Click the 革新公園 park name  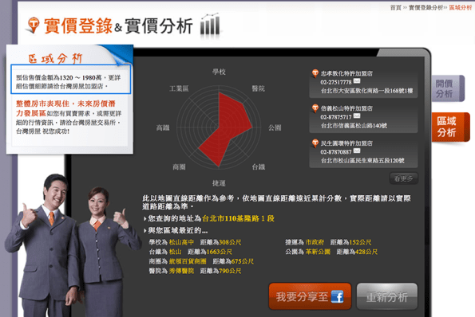pos(318,252)
